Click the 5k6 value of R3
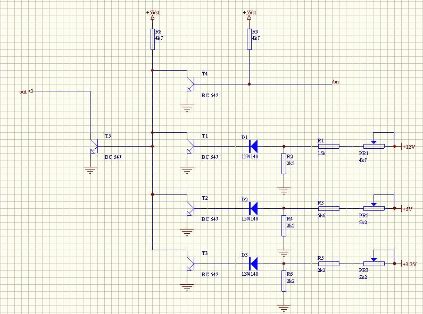The width and height of the screenshot is (423, 314). click(x=321, y=216)
